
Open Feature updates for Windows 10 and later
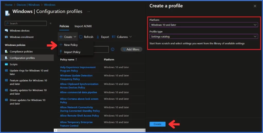tap(28, 82)
